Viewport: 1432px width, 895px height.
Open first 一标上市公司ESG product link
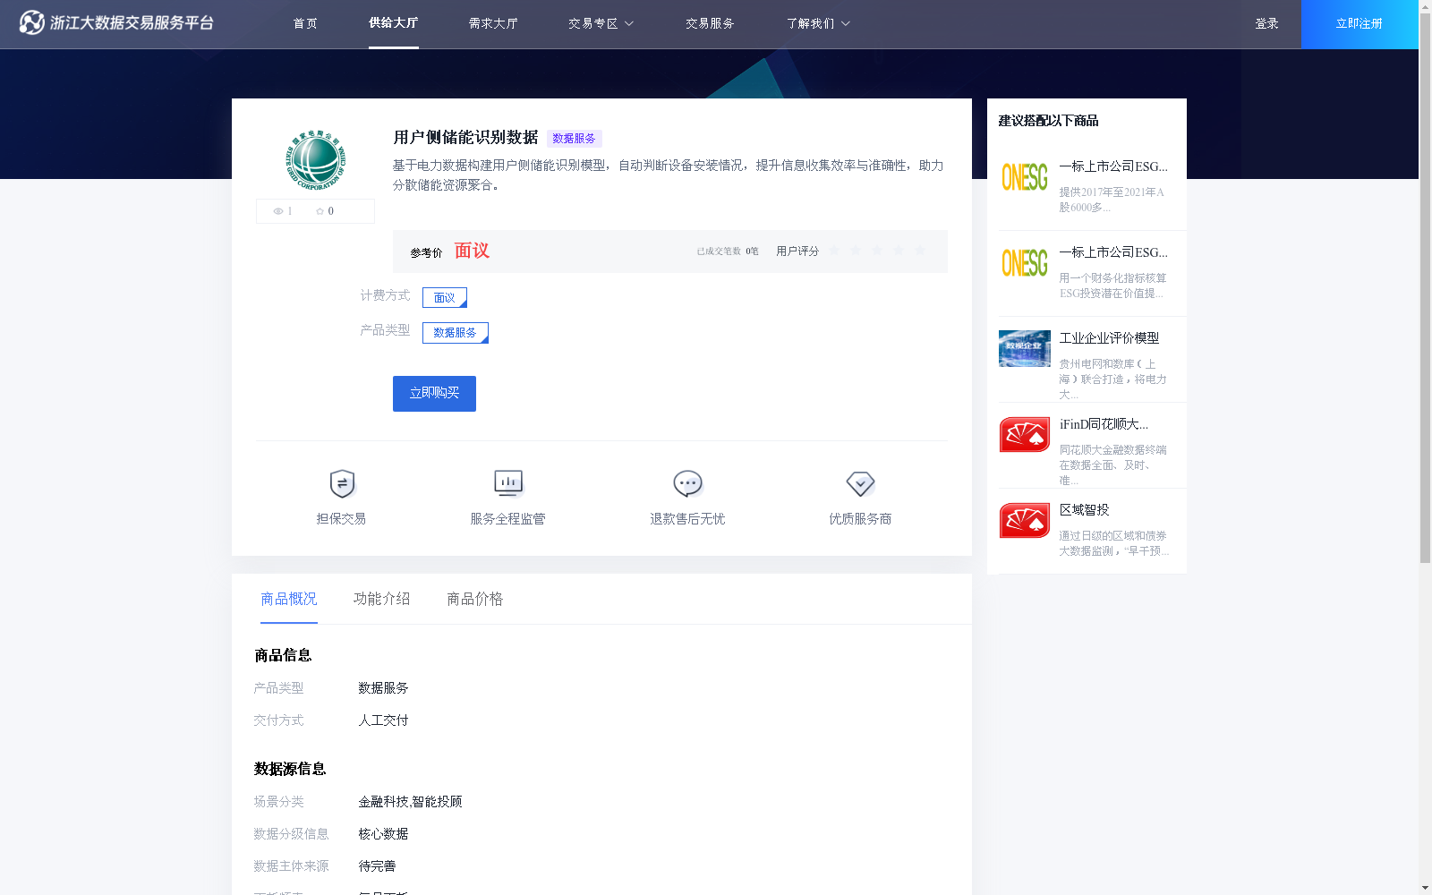[1113, 166]
